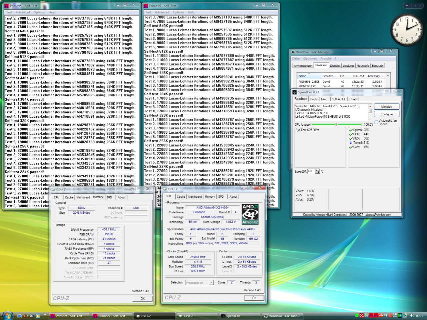Switch to Netzwerk tab in Task-Manager

click(x=363, y=66)
